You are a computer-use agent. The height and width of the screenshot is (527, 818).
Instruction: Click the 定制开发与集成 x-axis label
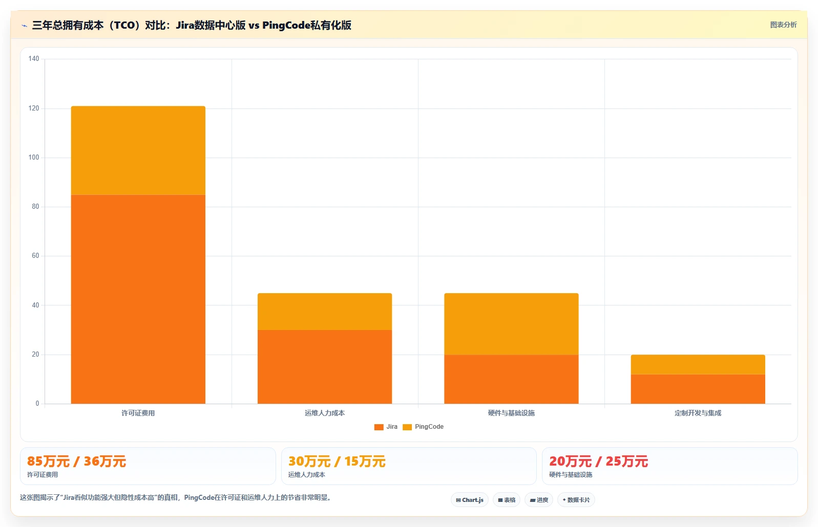pos(698,413)
